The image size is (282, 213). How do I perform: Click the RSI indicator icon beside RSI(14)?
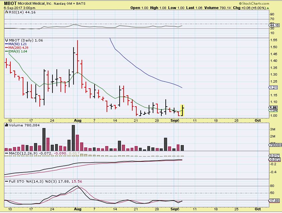6,12
